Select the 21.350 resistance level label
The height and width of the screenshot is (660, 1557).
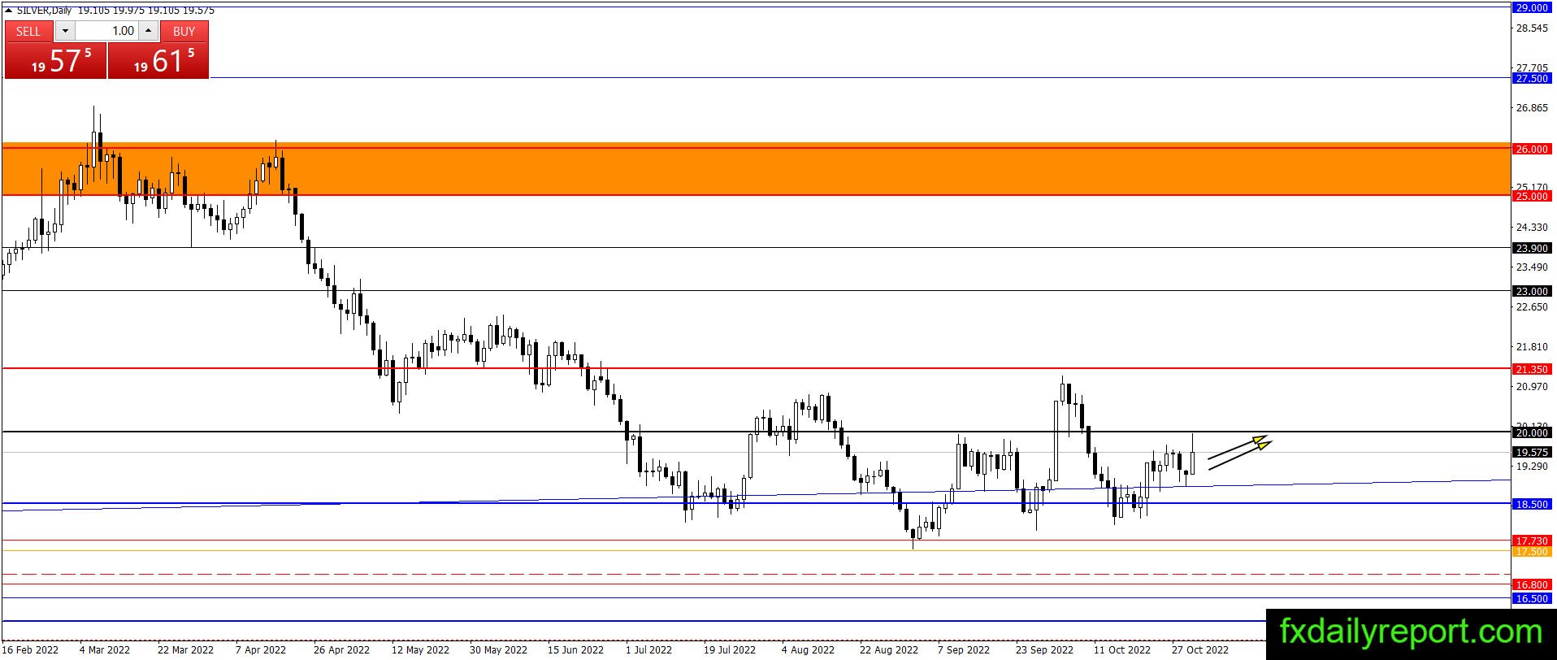(1532, 369)
